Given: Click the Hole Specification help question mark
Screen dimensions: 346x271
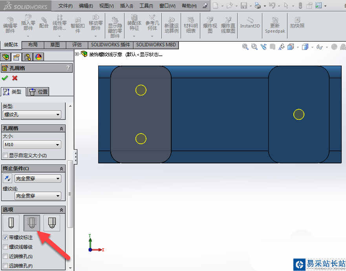Looking at the screenshot, I should [68, 68].
